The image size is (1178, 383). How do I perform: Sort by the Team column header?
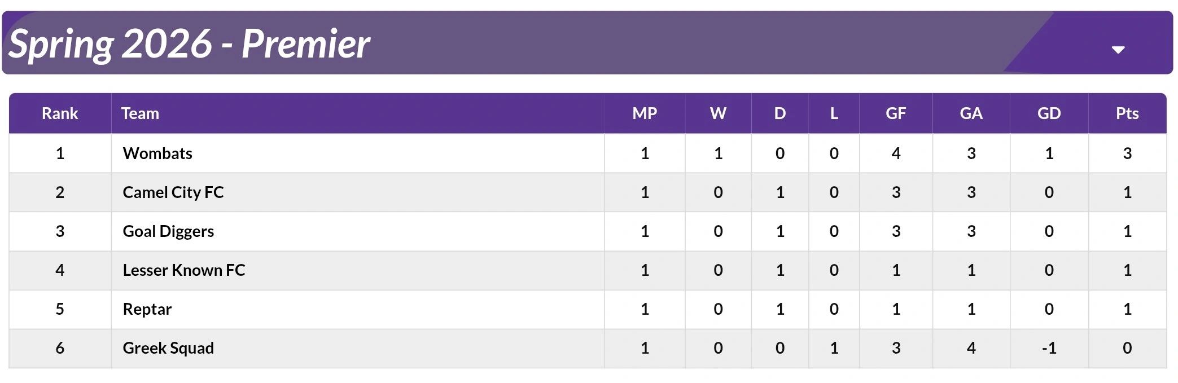140,113
